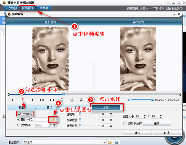The width and height of the screenshot is (186, 145).
Task: Select the 图片水印 radio button
Action: [x=19, y=119]
